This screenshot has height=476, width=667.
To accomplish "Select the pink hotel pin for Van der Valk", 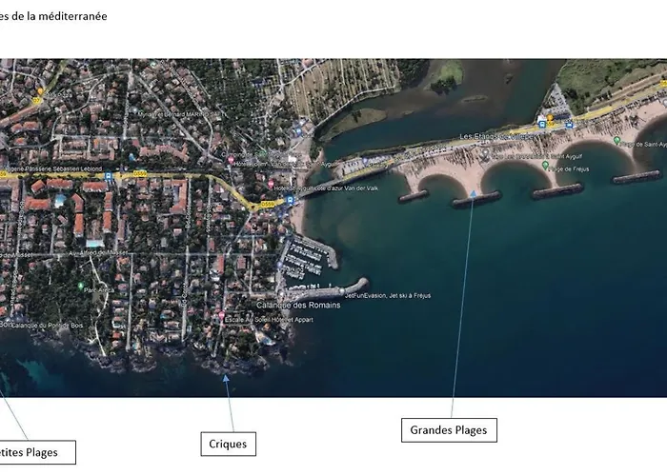I will coord(271,184).
